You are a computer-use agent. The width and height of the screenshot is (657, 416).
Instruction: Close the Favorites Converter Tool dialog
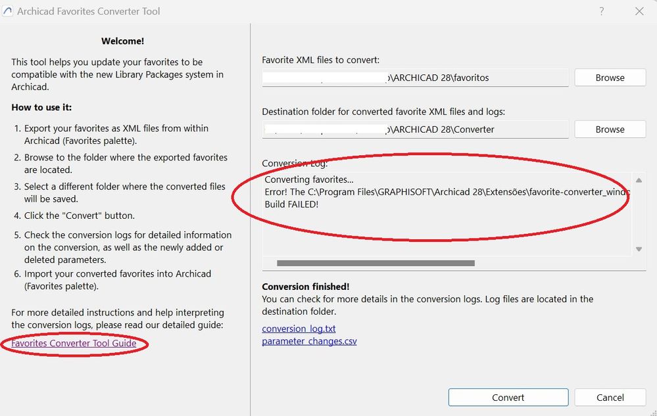639,11
